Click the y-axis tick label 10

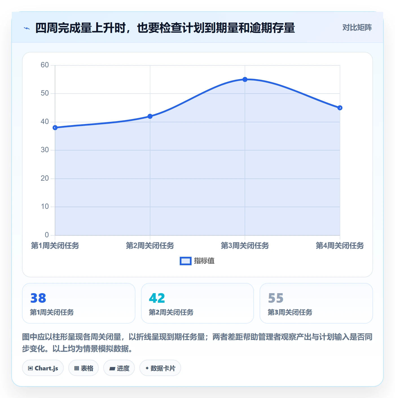[45, 207]
